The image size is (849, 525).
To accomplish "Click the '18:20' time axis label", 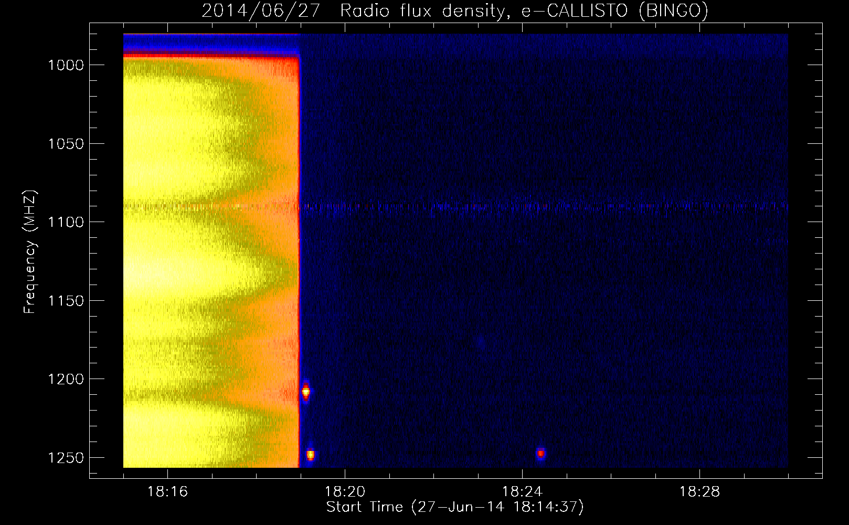I will click(x=345, y=492).
